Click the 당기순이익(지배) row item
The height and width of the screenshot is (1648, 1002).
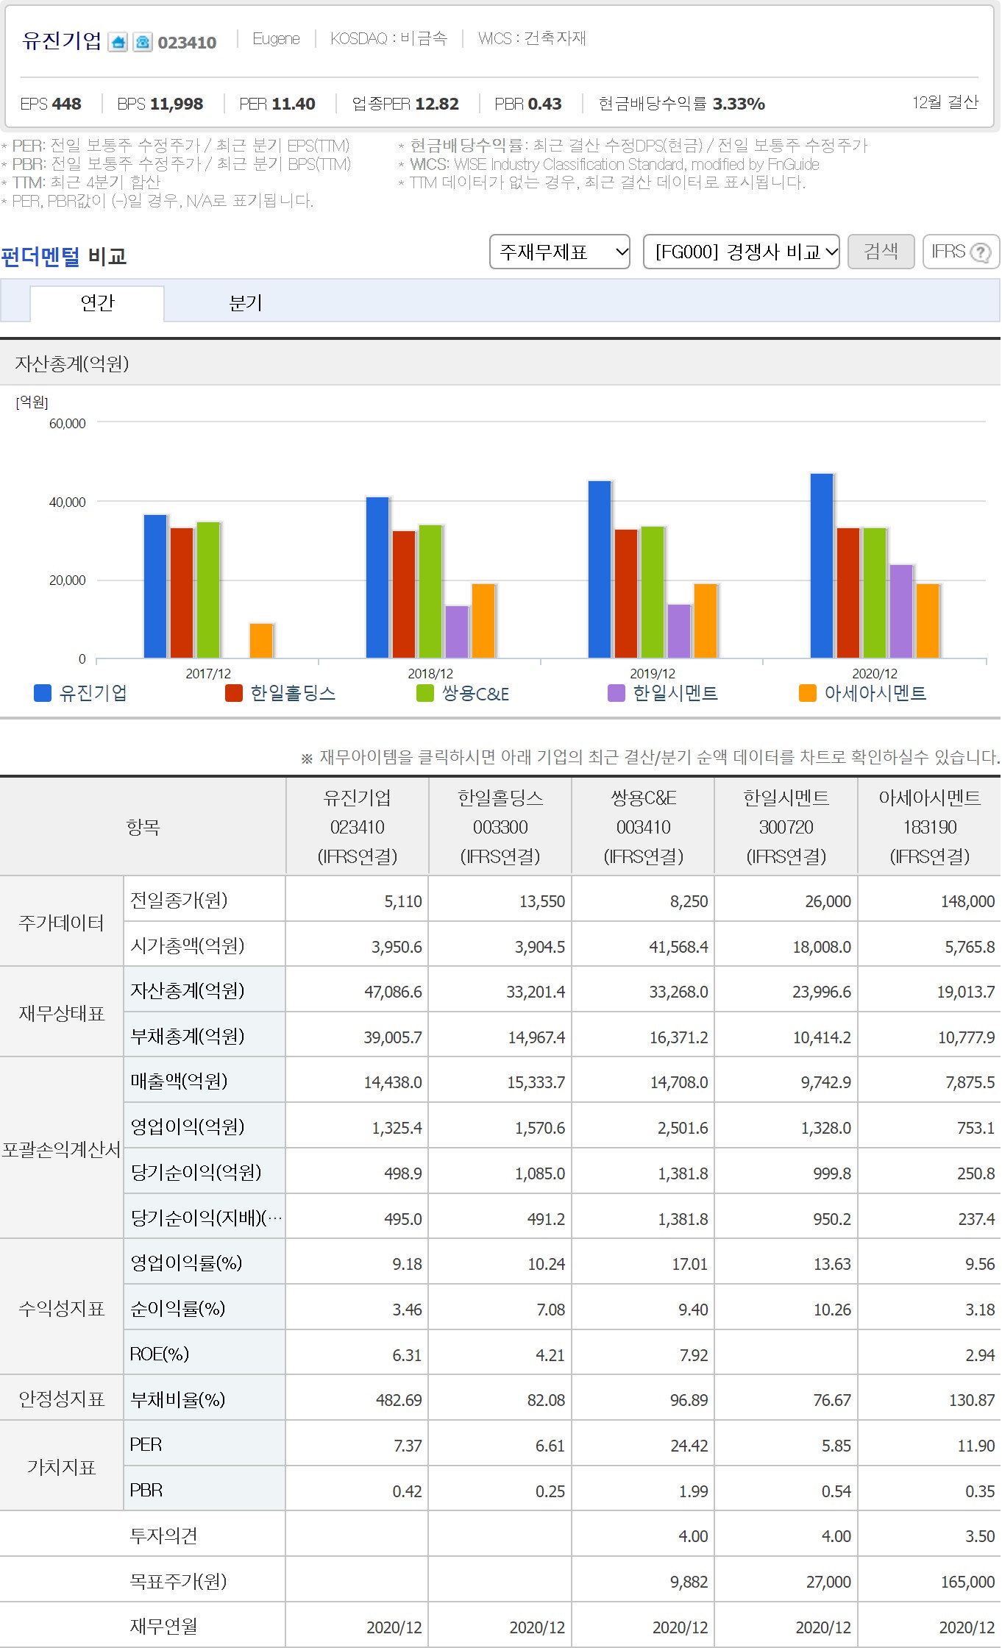click(206, 1218)
